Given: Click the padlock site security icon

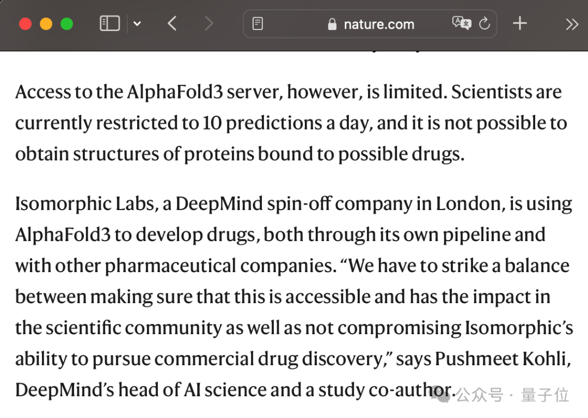Looking at the screenshot, I should (332, 24).
